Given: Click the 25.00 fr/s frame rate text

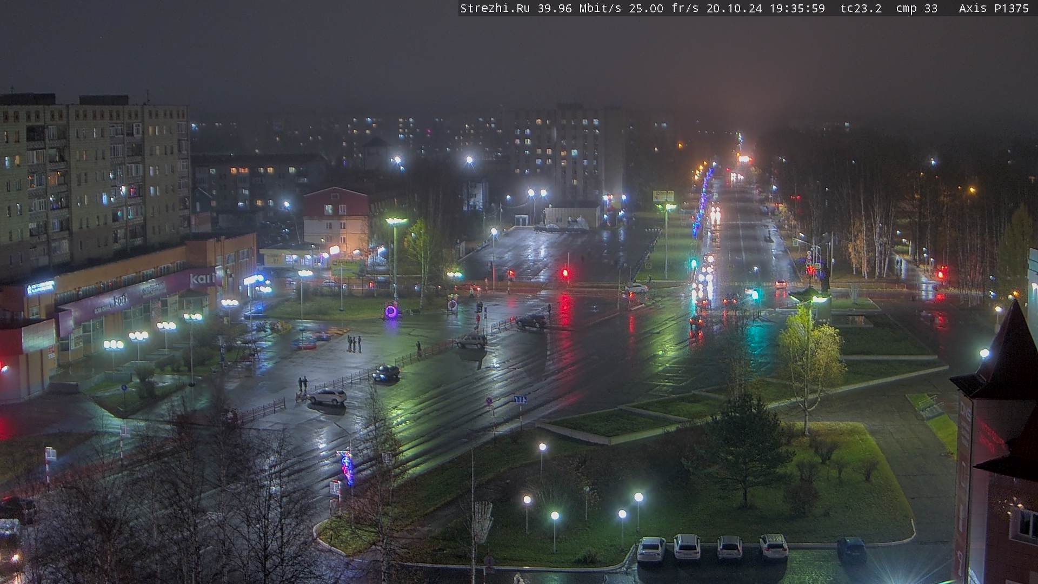Looking at the screenshot, I should (x=664, y=9).
